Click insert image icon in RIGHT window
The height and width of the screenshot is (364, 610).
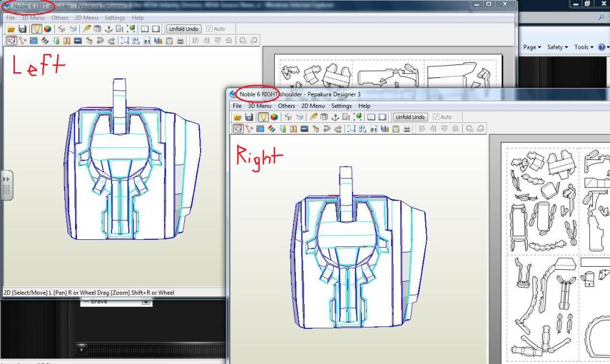click(x=305, y=128)
